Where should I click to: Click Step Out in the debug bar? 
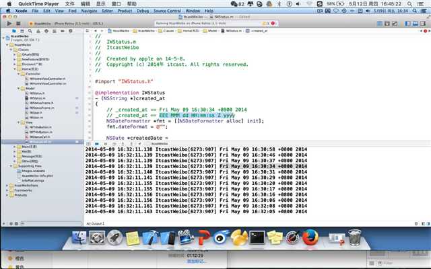131,143
